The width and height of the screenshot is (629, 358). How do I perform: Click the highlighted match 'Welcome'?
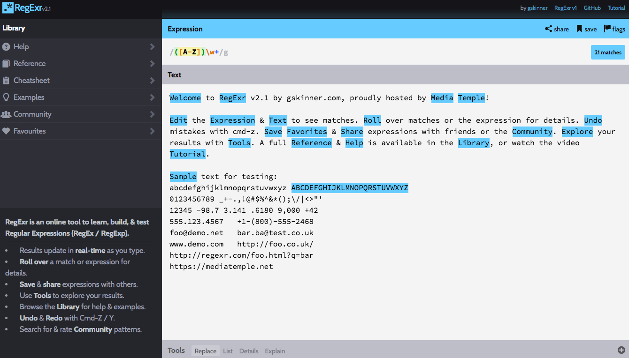click(x=185, y=98)
